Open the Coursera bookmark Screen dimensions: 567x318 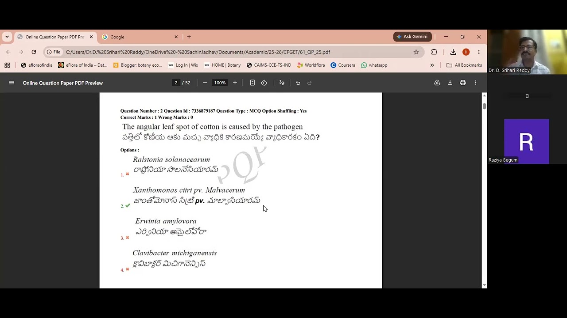pos(343,65)
